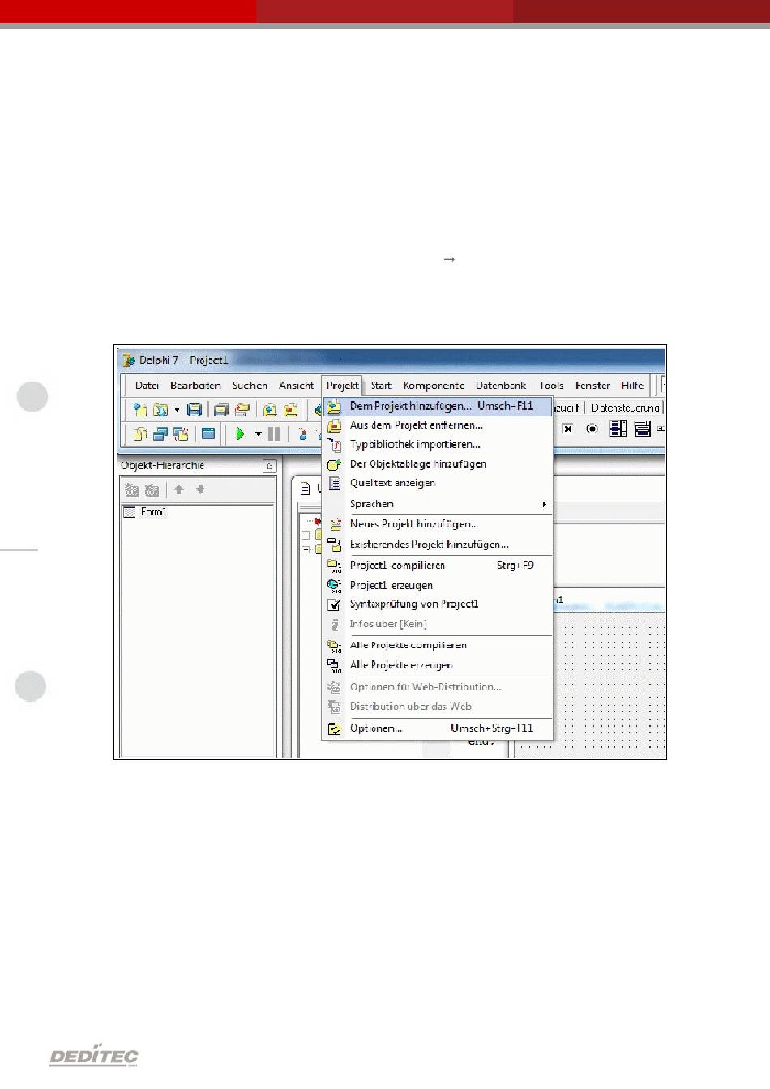Open the Suchen menu
The image size is (770, 1089).
pyautogui.click(x=250, y=386)
